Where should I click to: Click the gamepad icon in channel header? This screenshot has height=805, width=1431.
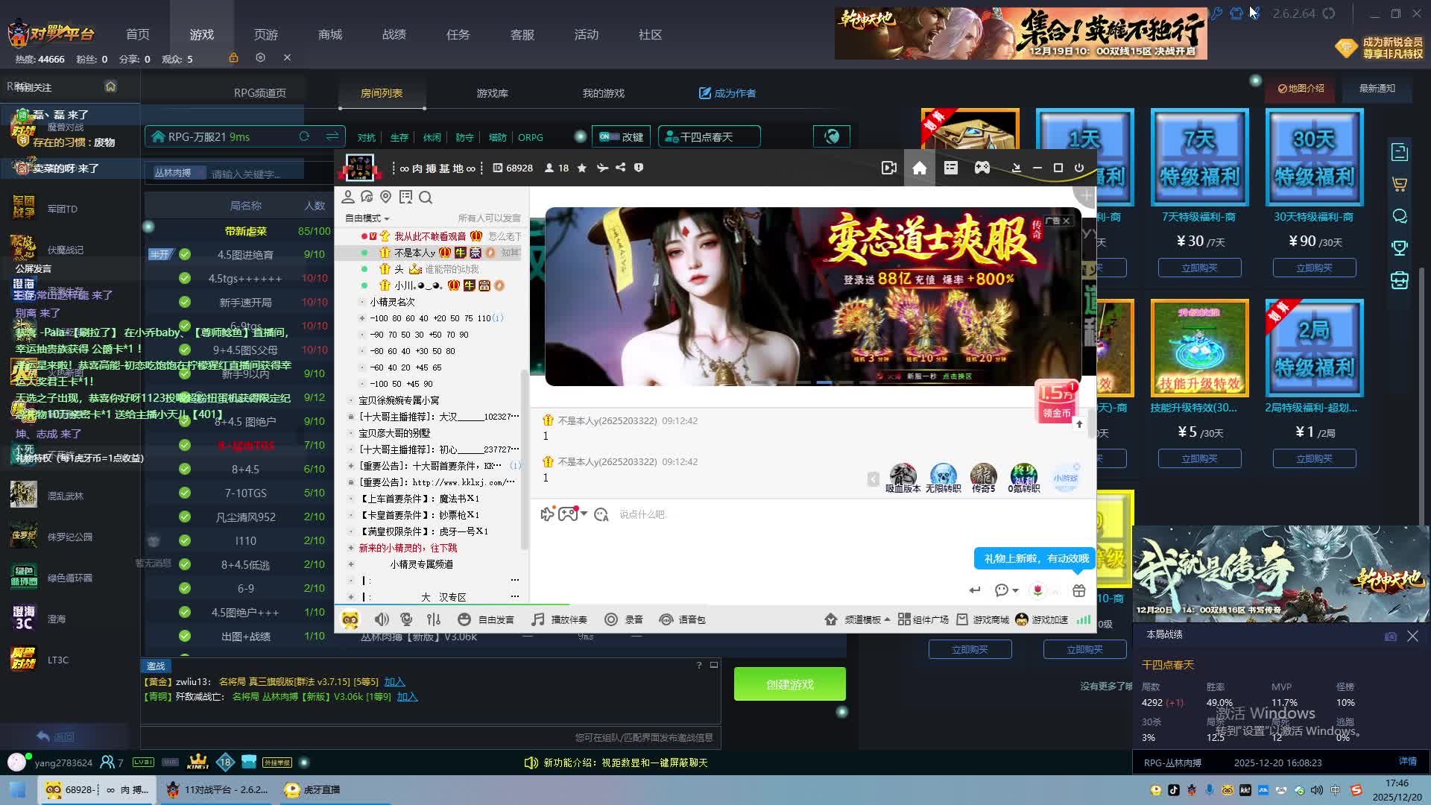982,168
